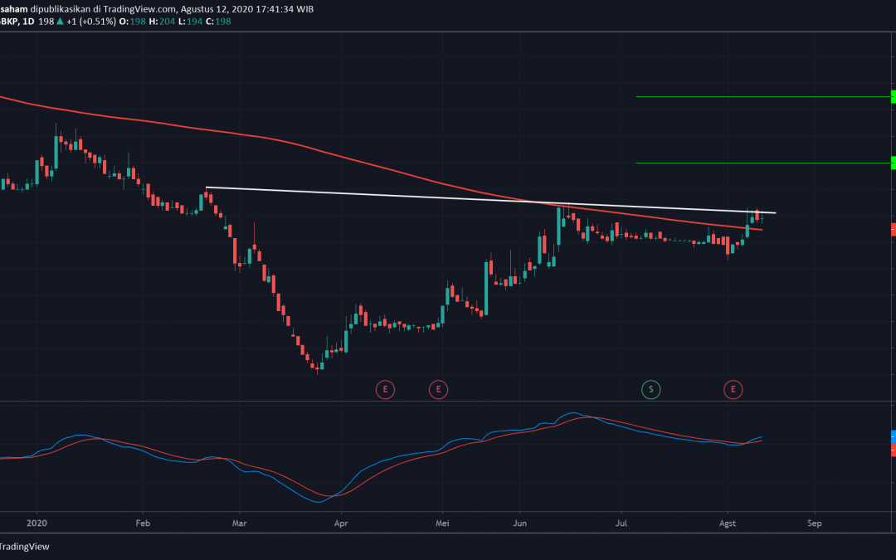Click the green up-triangle next to the price change
This screenshot has height=560, width=896.
pyautogui.click(x=60, y=22)
